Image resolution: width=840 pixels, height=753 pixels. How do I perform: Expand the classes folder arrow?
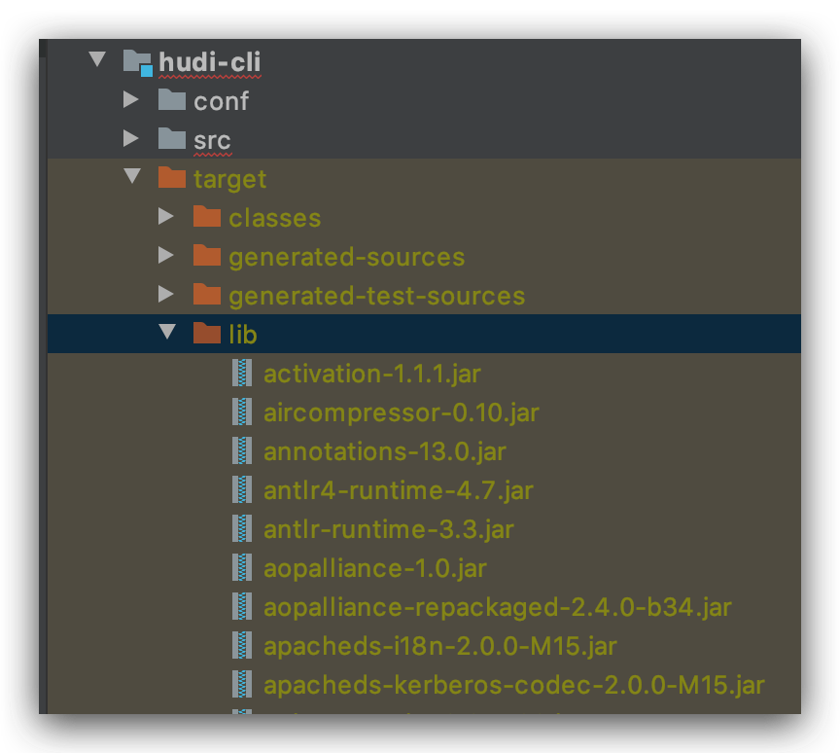coord(166,216)
